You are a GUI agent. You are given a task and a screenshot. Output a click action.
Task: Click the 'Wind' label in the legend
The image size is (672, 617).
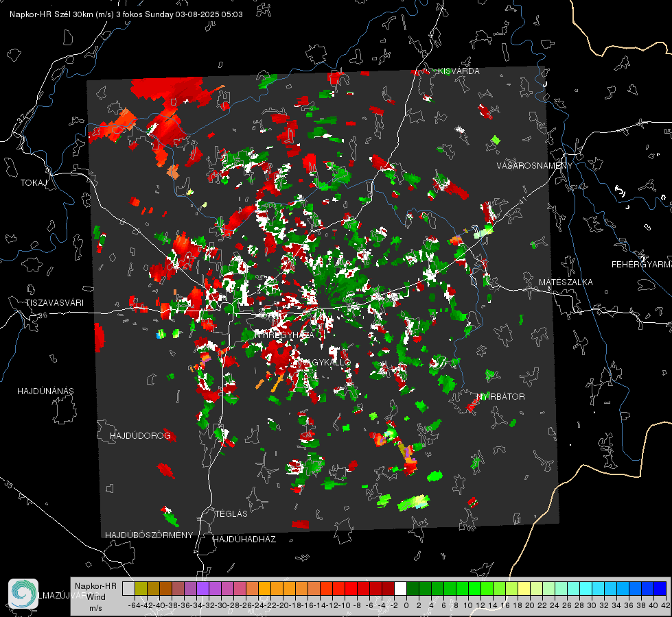96,597
